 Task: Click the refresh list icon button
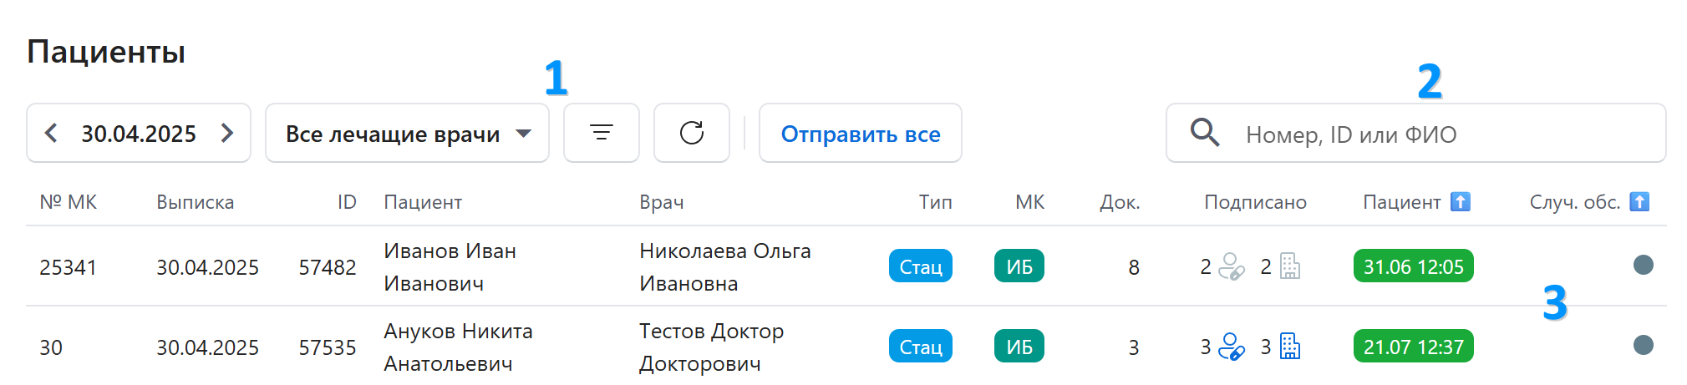[x=691, y=133]
